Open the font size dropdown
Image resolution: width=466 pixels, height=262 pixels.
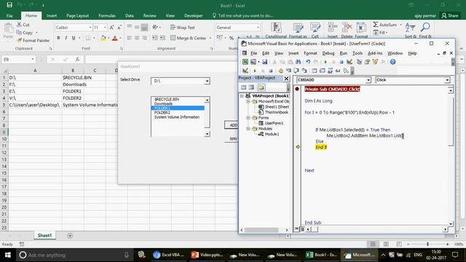tap(105, 28)
